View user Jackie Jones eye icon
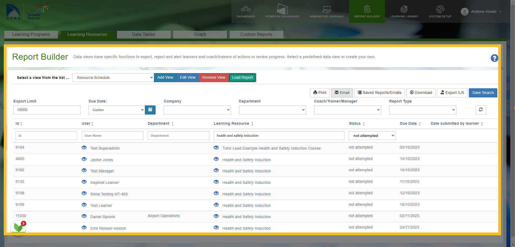 click(84, 159)
